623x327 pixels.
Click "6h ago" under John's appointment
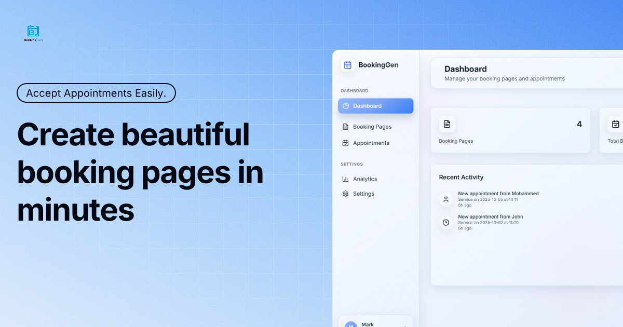465,228
